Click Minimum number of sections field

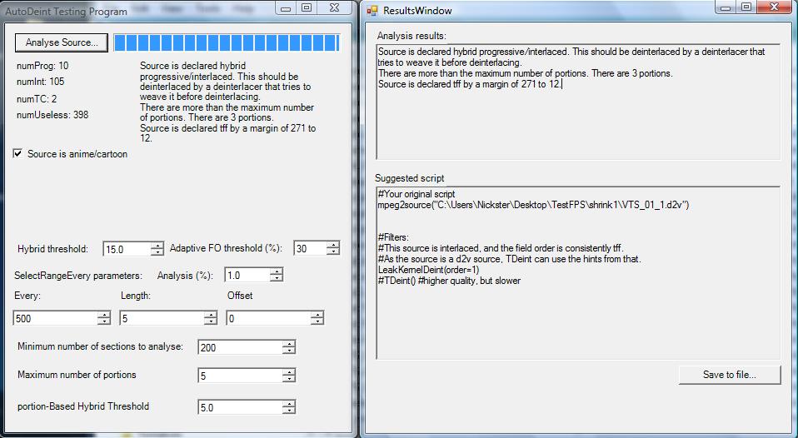[240, 347]
